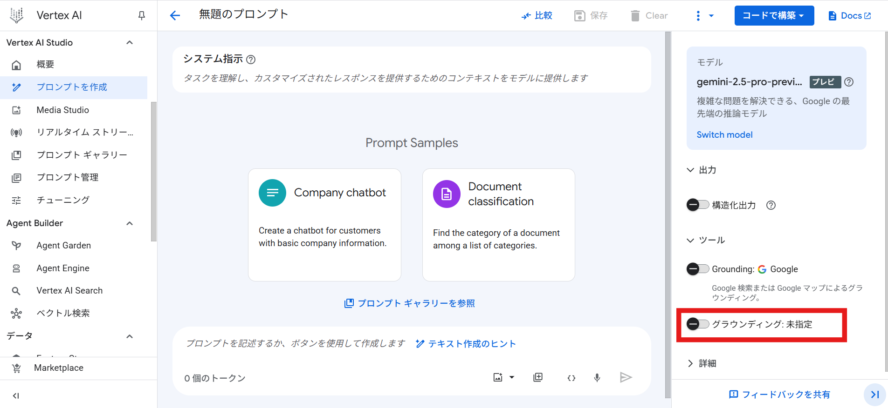
Task: Click the Company chatbot sample icon
Action: click(x=272, y=193)
